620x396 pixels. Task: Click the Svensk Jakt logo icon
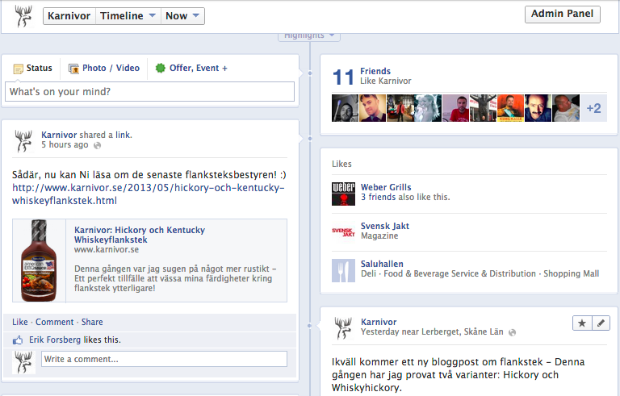343,232
